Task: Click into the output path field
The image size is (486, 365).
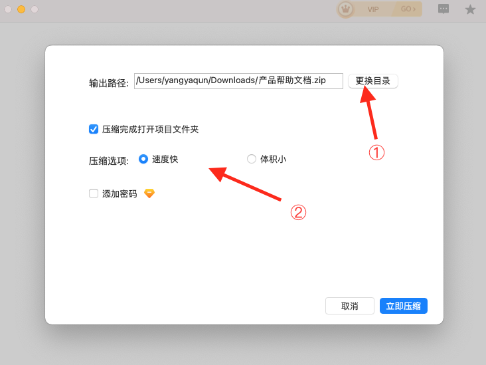Action: (238, 80)
